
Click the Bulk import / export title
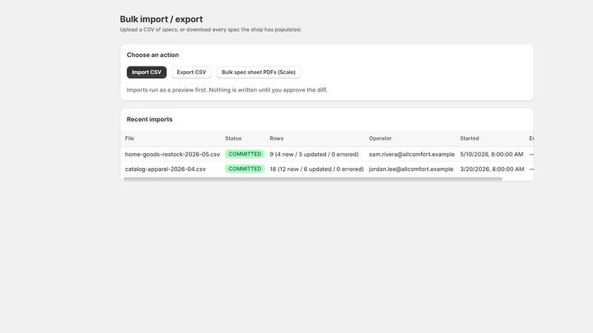(161, 19)
